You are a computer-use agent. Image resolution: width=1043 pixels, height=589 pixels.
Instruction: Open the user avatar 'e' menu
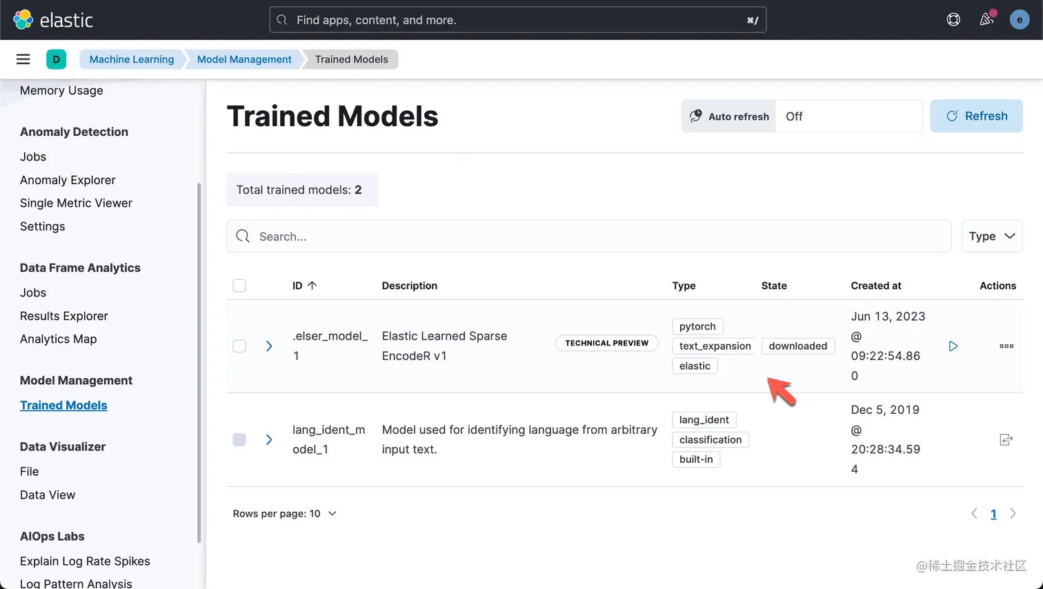(x=1020, y=20)
